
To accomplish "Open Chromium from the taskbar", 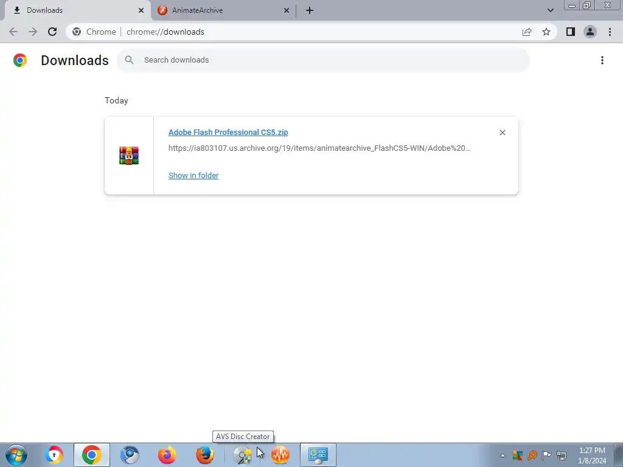I will 130,455.
